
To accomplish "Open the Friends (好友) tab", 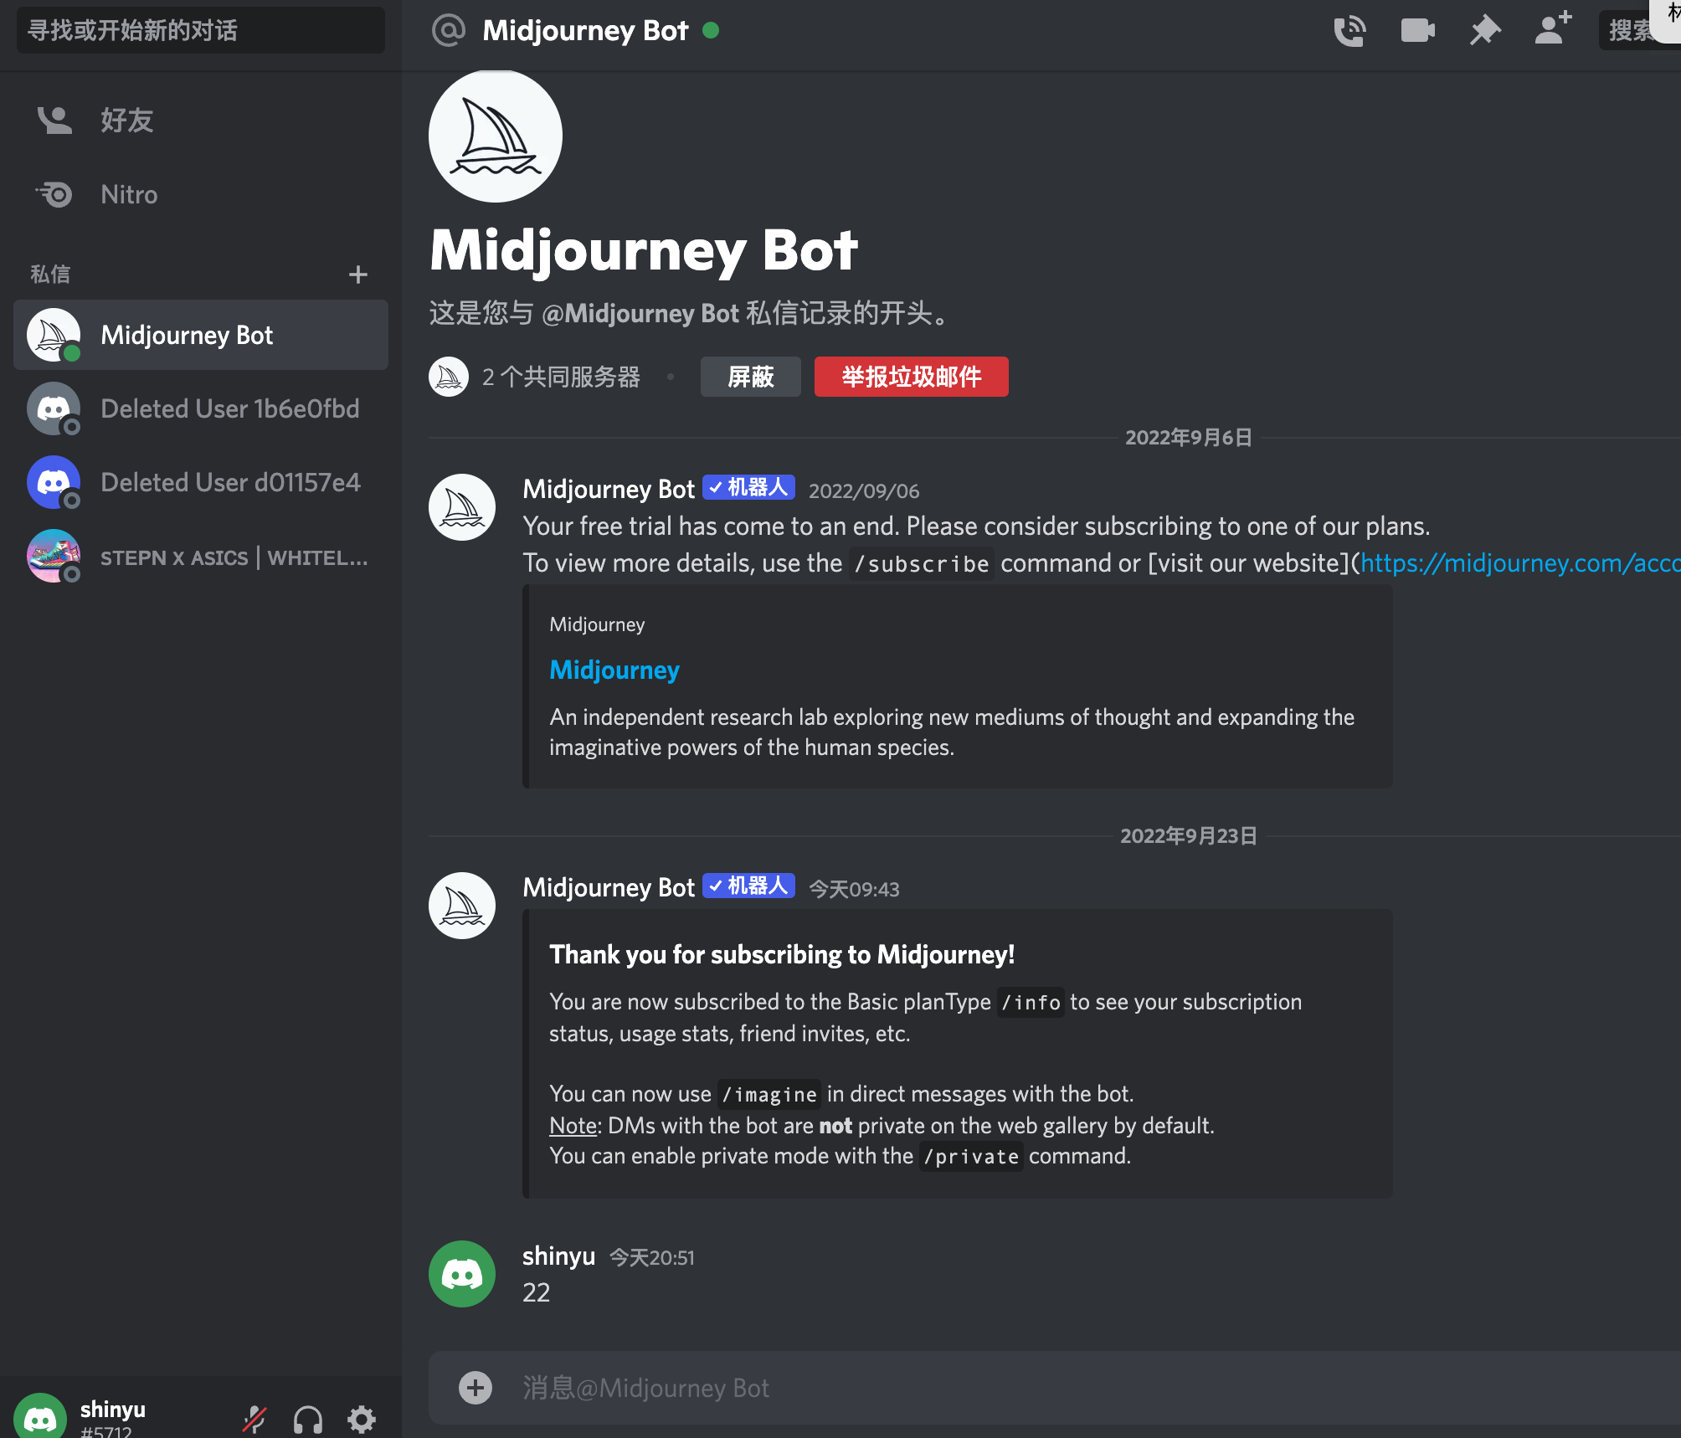I will (x=127, y=121).
